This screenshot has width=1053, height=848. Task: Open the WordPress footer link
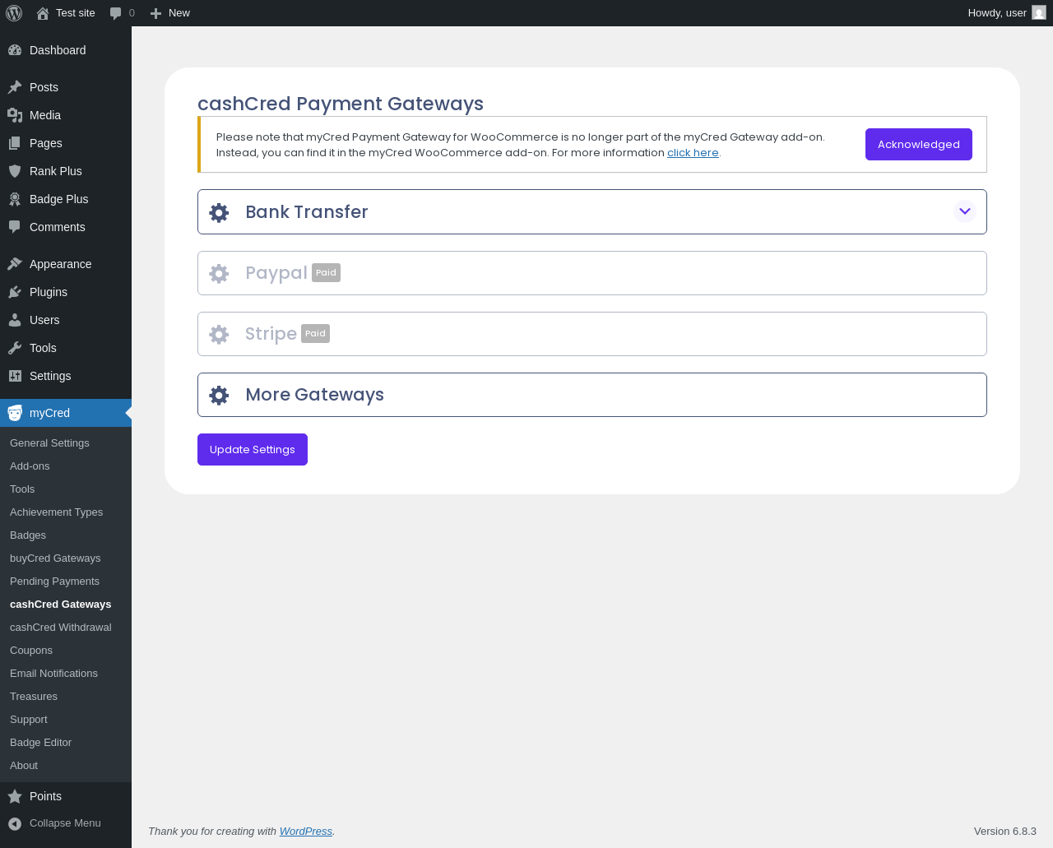click(305, 831)
